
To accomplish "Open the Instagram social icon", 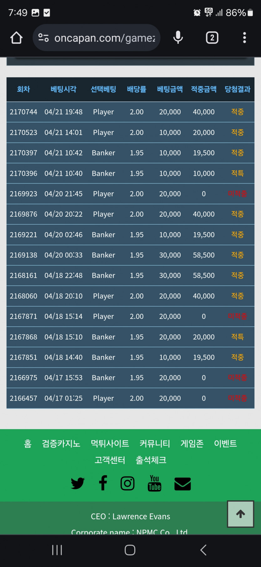I will coord(128,483).
